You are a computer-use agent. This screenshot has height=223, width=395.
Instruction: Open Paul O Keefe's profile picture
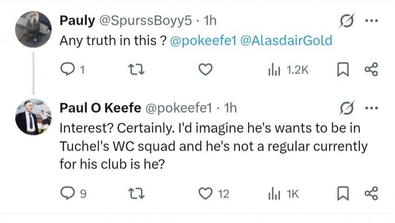[x=33, y=117]
